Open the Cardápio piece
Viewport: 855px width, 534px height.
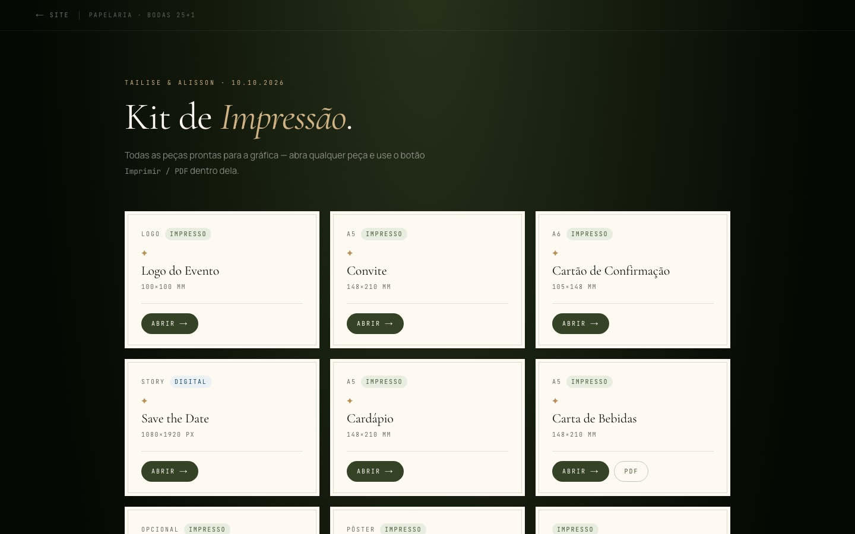click(x=375, y=471)
